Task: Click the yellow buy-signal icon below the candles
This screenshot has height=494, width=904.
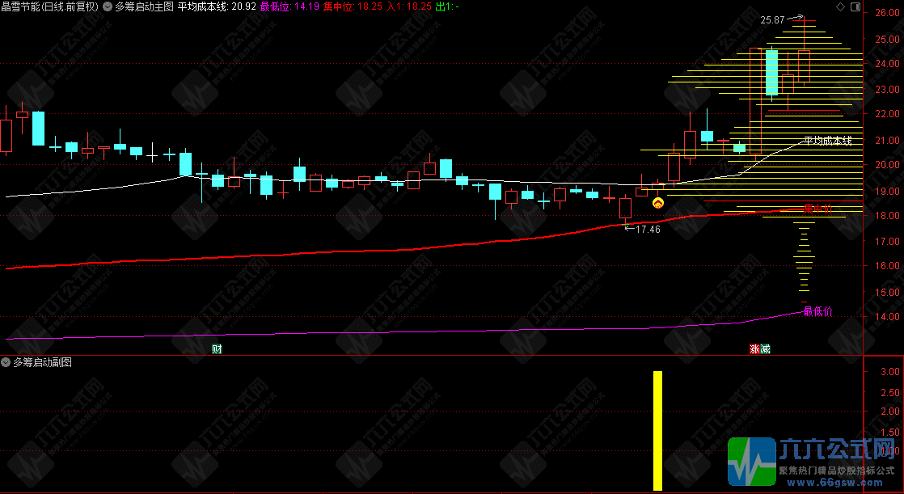Action: 658,202
